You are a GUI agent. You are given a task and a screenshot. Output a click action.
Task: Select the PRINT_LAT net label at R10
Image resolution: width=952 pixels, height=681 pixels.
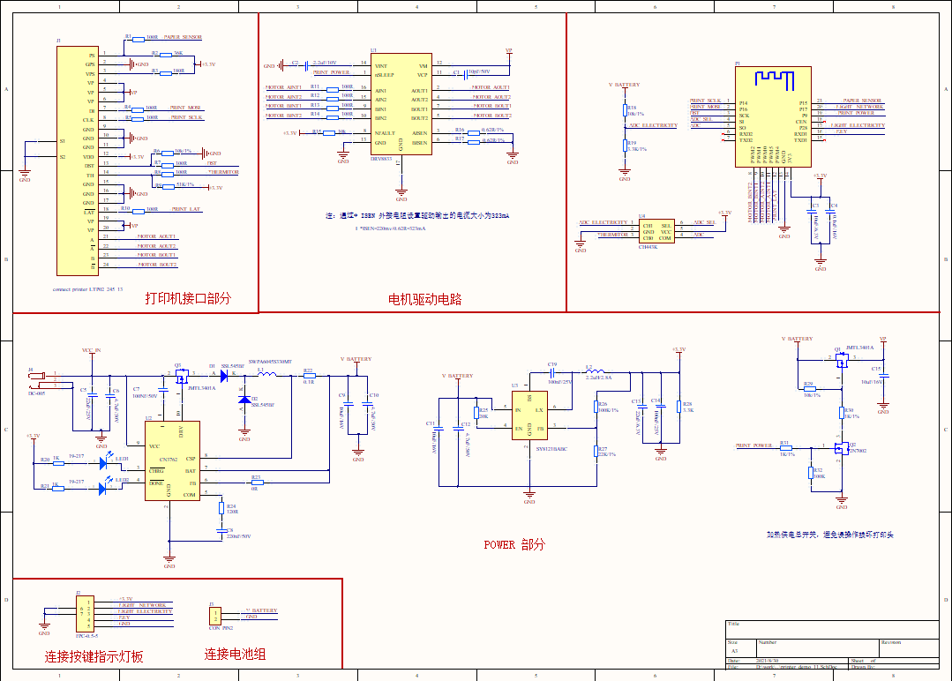(185, 209)
